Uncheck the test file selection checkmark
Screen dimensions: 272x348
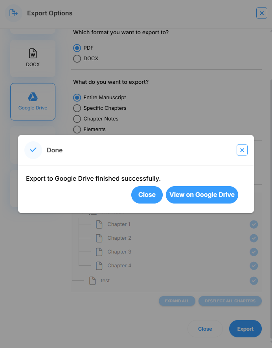(254, 281)
